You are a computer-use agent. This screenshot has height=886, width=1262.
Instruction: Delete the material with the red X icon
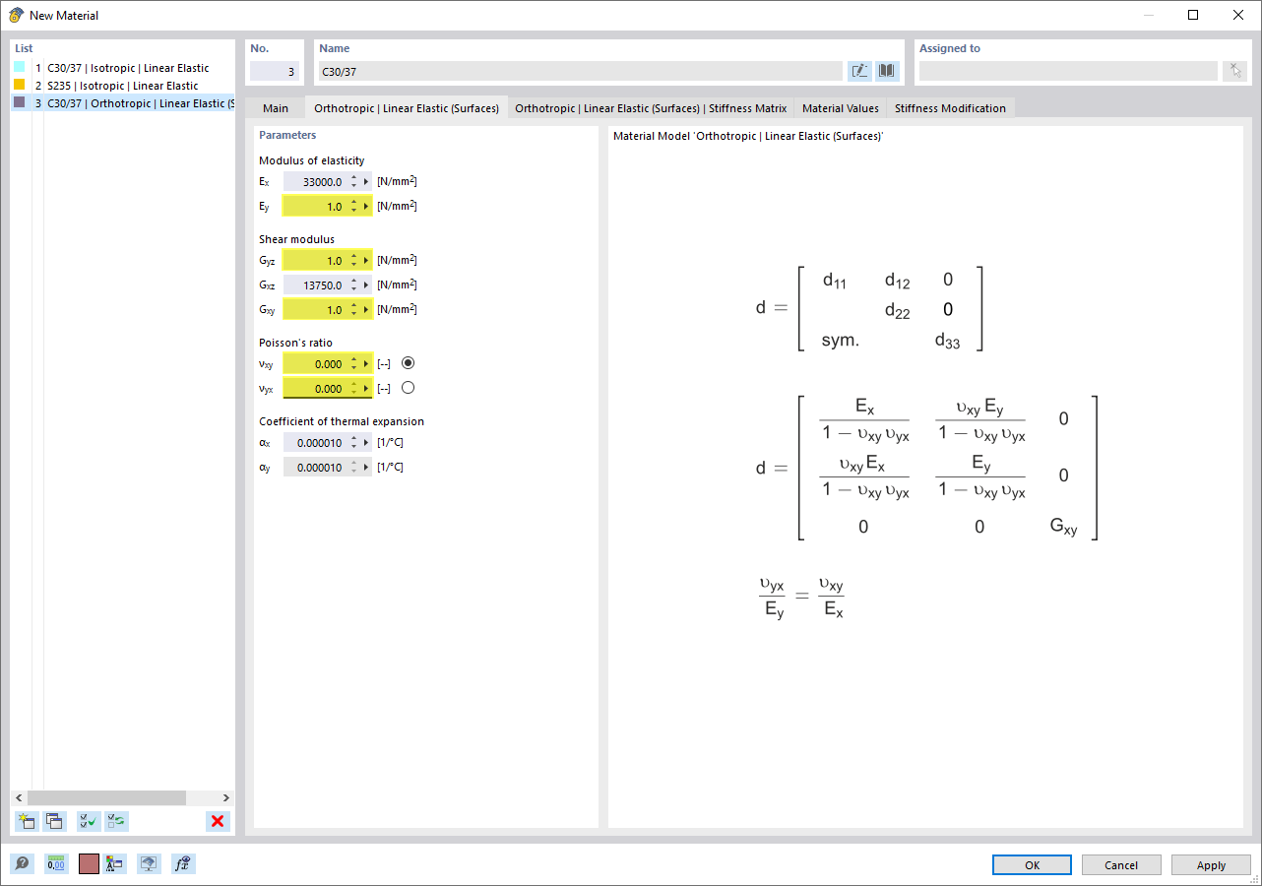point(218,821)
